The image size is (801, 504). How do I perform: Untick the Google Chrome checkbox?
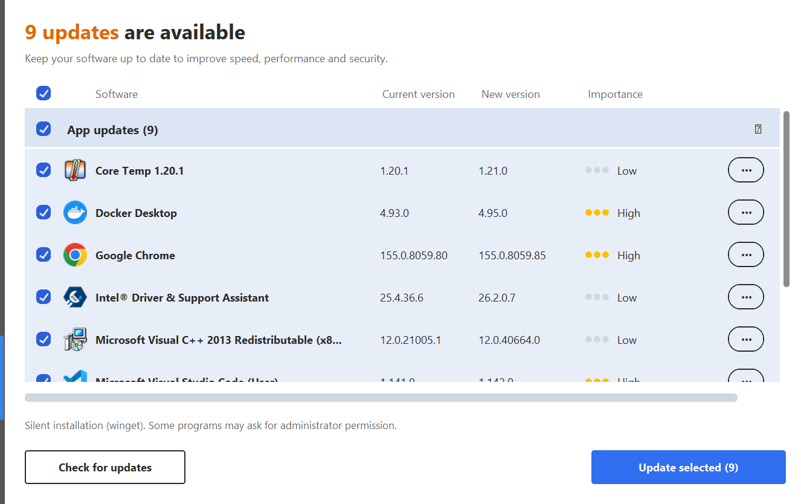tap(43, 254)
